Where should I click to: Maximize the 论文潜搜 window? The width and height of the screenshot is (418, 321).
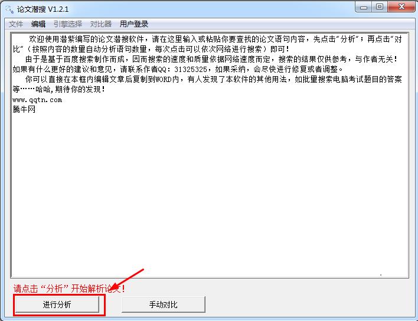380,7
